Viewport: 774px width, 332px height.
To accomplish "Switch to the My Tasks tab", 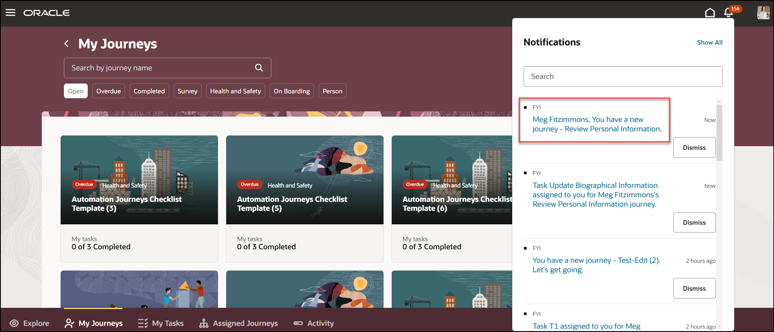I will [161, 323].
